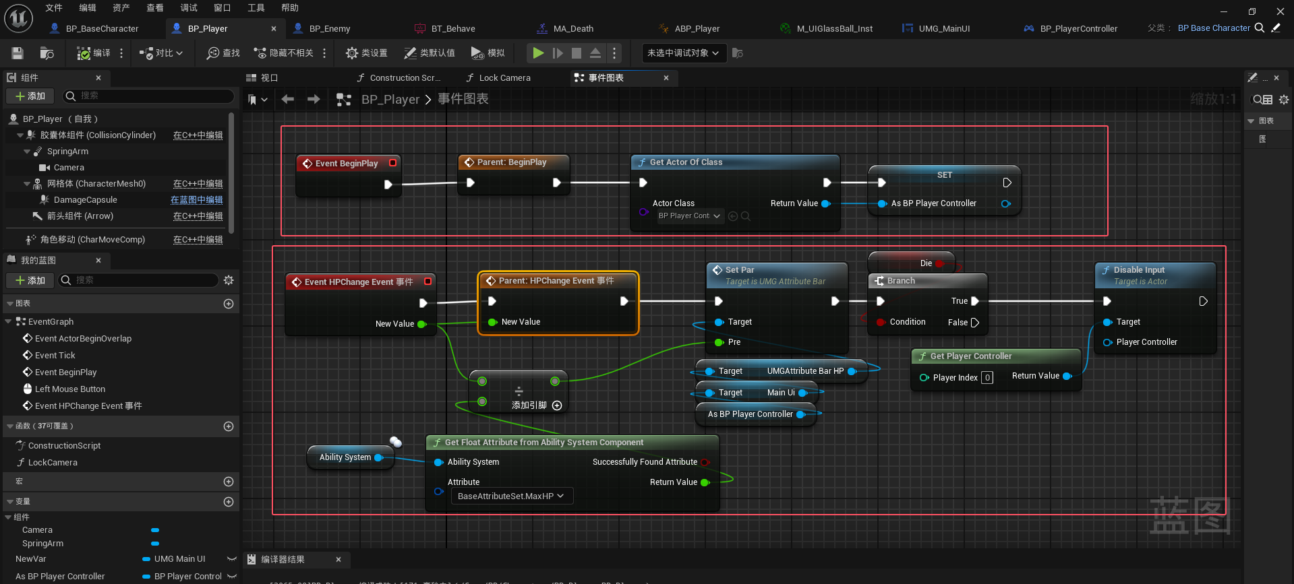
Task: Open the Diff (对比) dropdown
Action: tap(160, 53)
